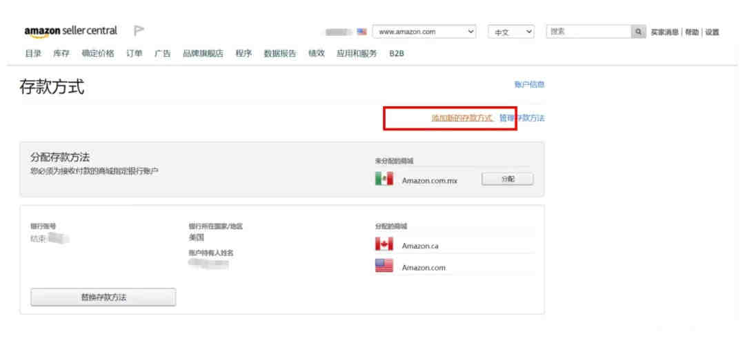Click the 账户持有人姓名 label
Screen dimensions: 745x352
211,253
